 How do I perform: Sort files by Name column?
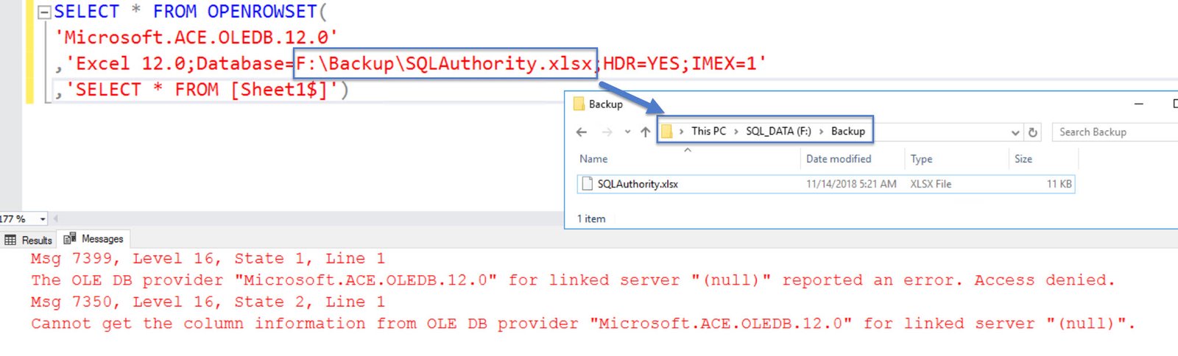593,159
